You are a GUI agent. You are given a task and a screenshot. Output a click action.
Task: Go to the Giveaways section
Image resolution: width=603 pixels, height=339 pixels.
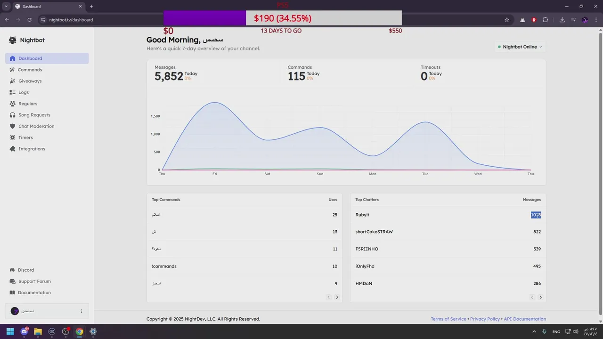[x=47, y=81]
